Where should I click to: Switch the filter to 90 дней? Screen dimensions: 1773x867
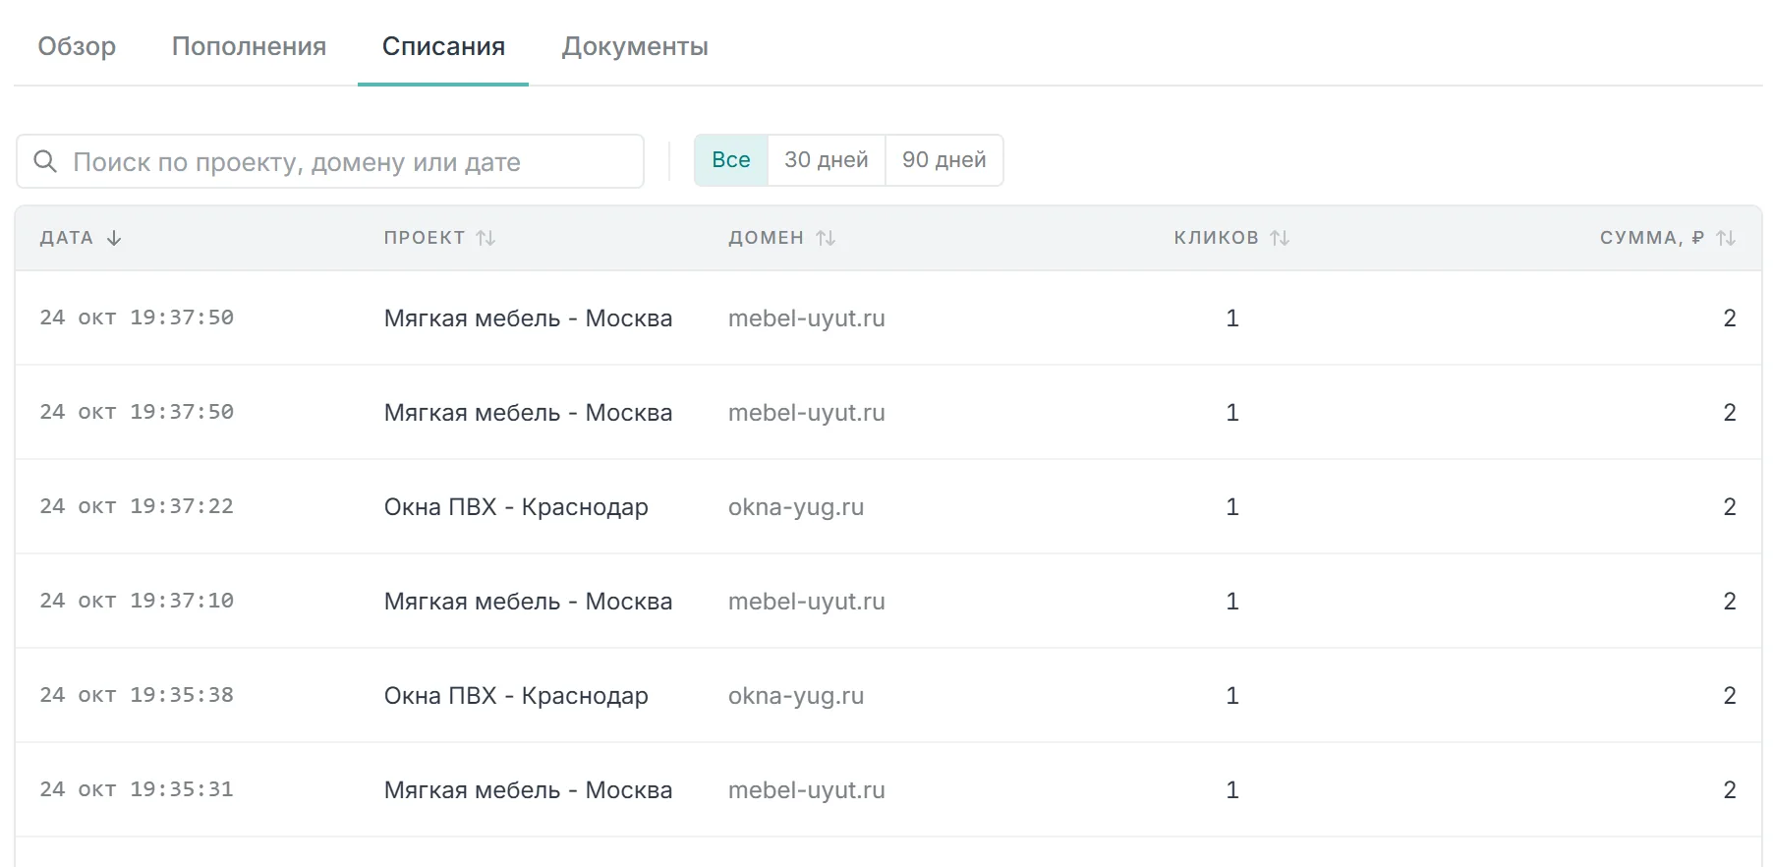pyautogui.click(x=944, y=160)
